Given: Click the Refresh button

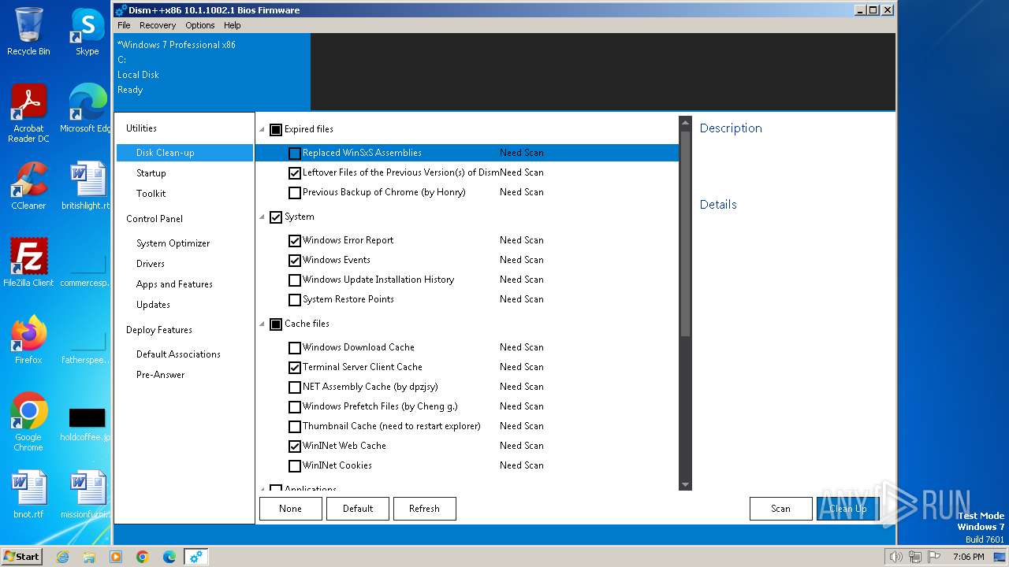Looking at the screenshot, I should point(425,509).
